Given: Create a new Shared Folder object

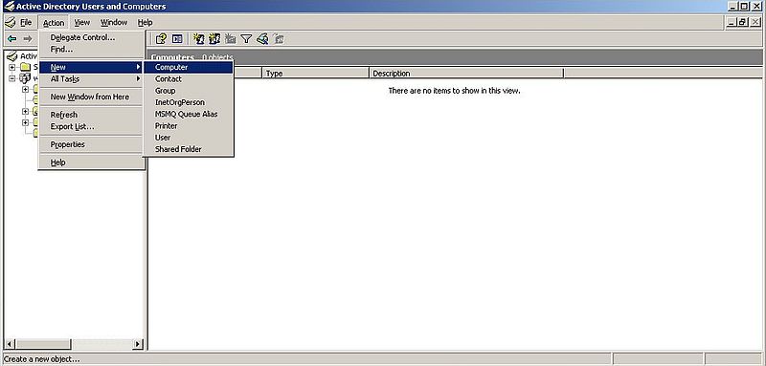Looking at the screenshot, I should tap(188, 149).
